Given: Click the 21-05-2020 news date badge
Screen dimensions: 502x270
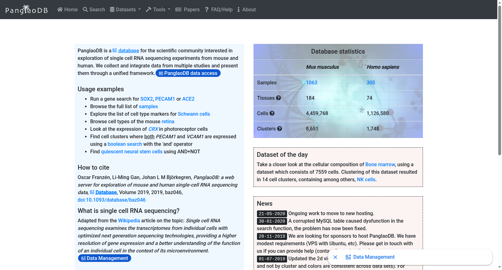Looking at the screenshot, I should click(272, 214).
